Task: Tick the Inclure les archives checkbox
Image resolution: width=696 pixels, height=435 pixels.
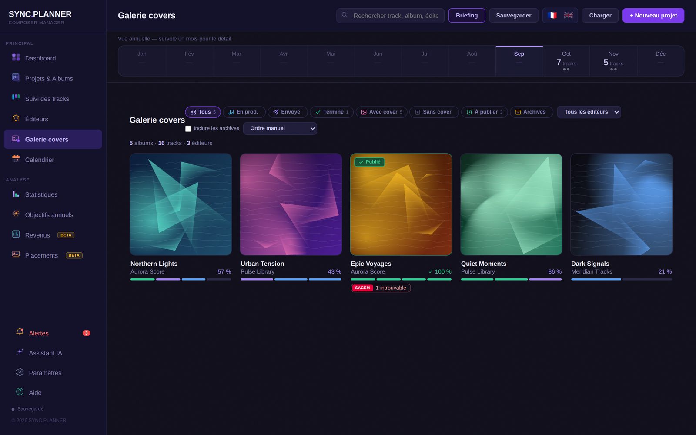Action: (x=188, y=129)
